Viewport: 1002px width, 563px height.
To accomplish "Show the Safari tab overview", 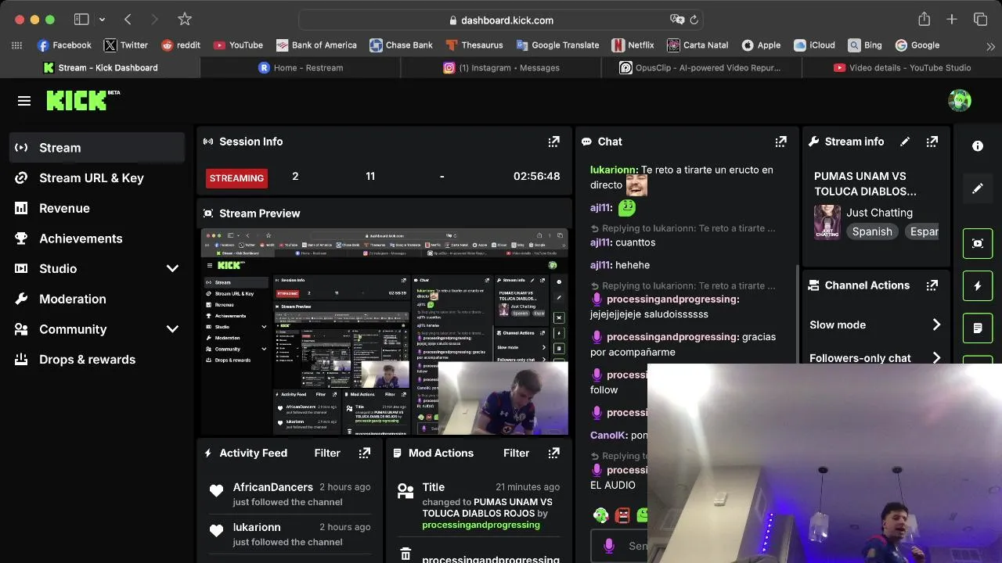I will point(980,20).
